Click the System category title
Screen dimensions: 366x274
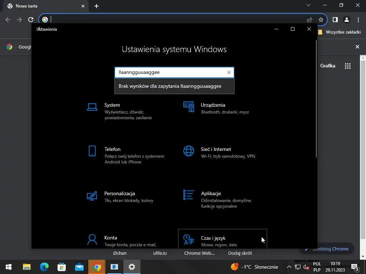112,105
